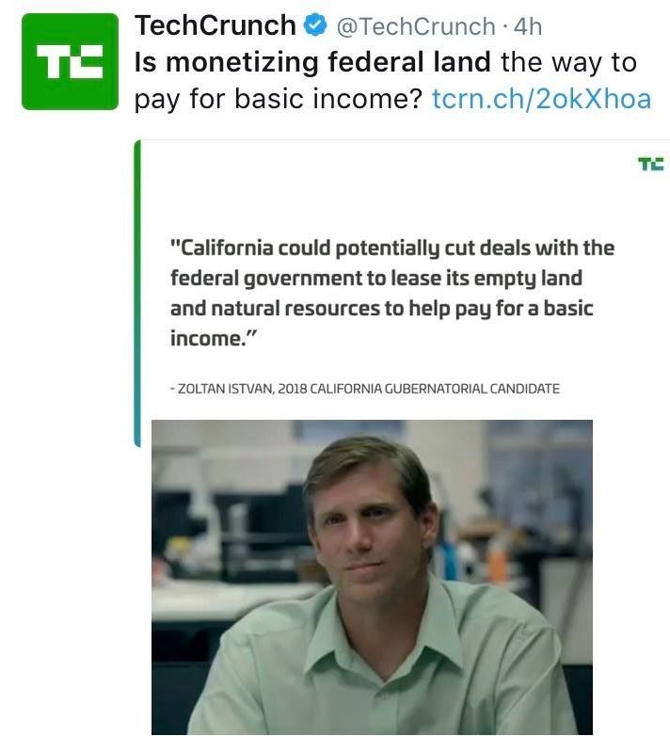This screenshot has width=670, height=736.
Task: Click the Zoltan Istvan attribution line
Action: coord(365,388)
